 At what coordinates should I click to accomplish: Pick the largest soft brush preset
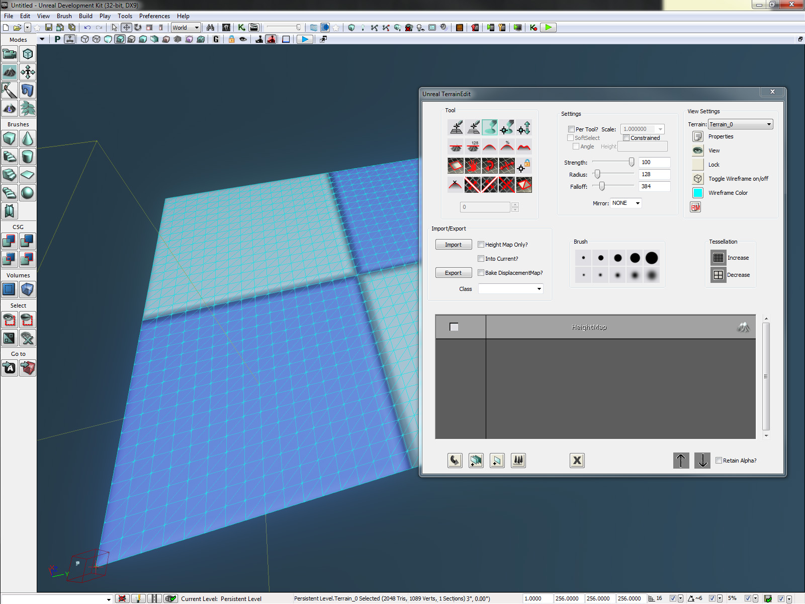pos(652,275)
